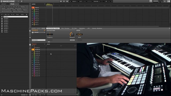Open the Pitch / Envelope page

point(65,28)
